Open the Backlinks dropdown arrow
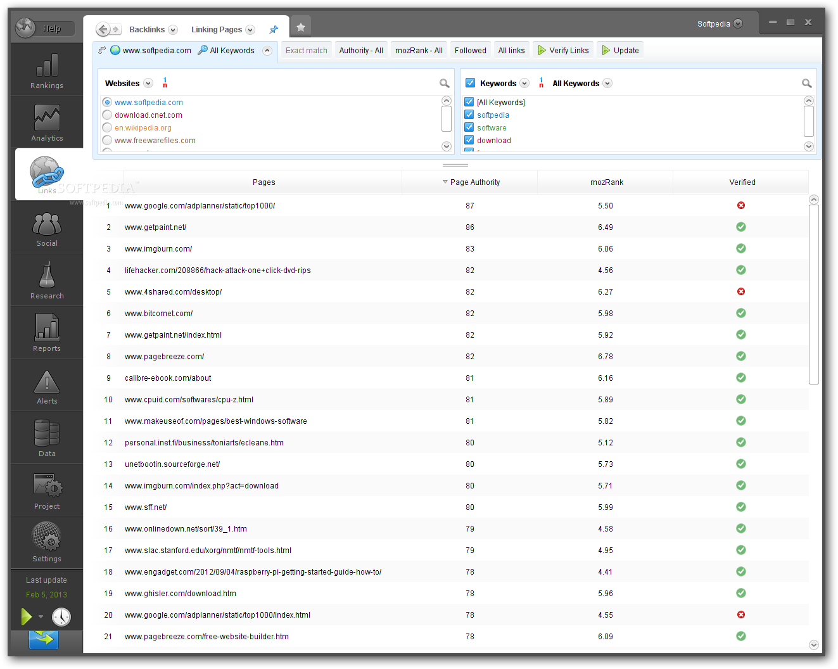Screen dimensions: 838x669 pos(173,30)
